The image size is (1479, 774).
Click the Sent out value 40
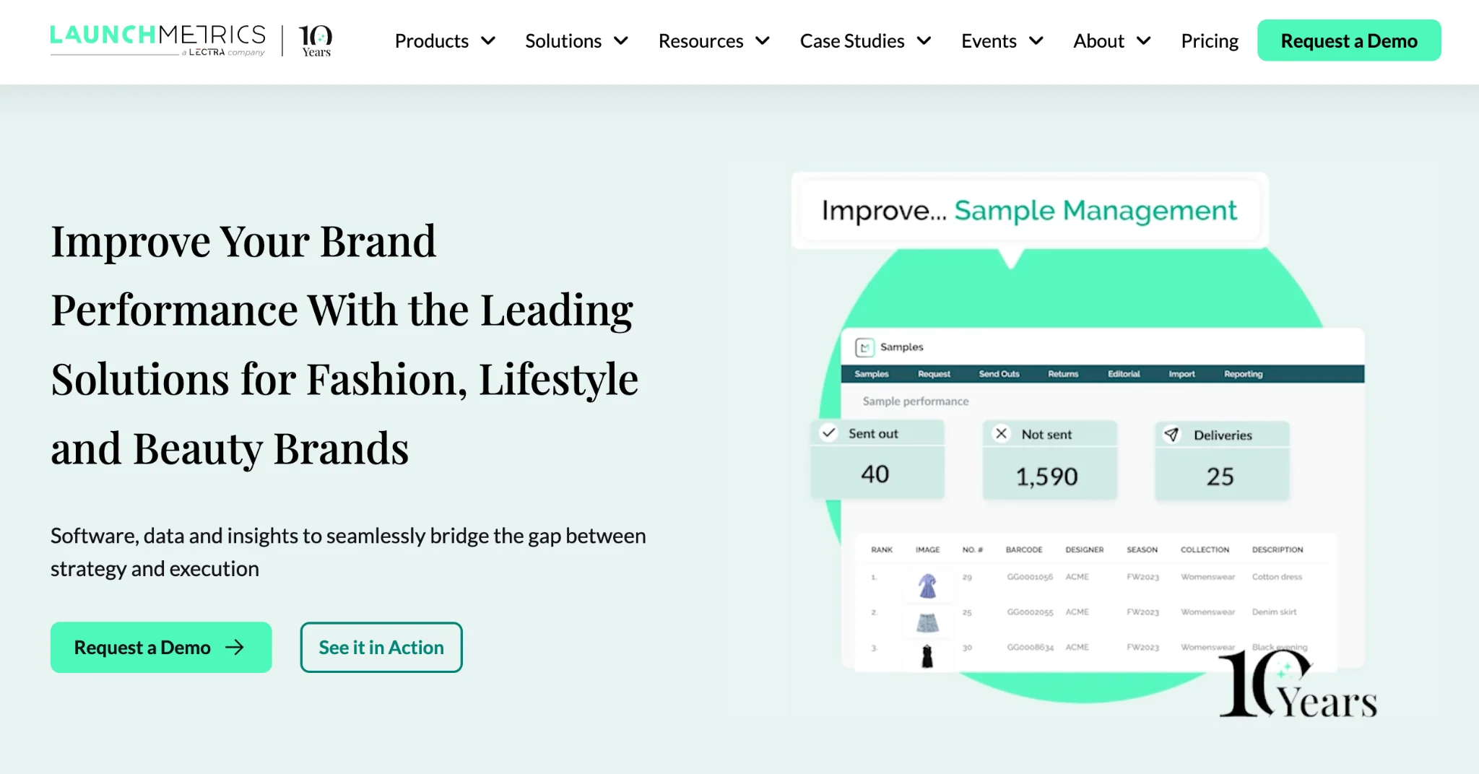click(x=875, y=474)
